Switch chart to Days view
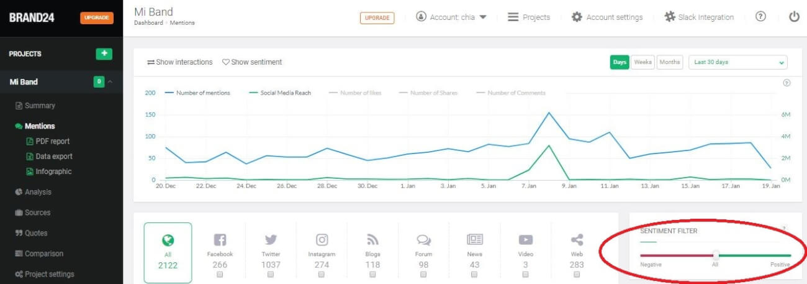Image resolution: width=807 pixels, height=284 pixels. [x=620, y=62]
